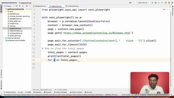Select the pagesswitch.py editor tab

56,6
